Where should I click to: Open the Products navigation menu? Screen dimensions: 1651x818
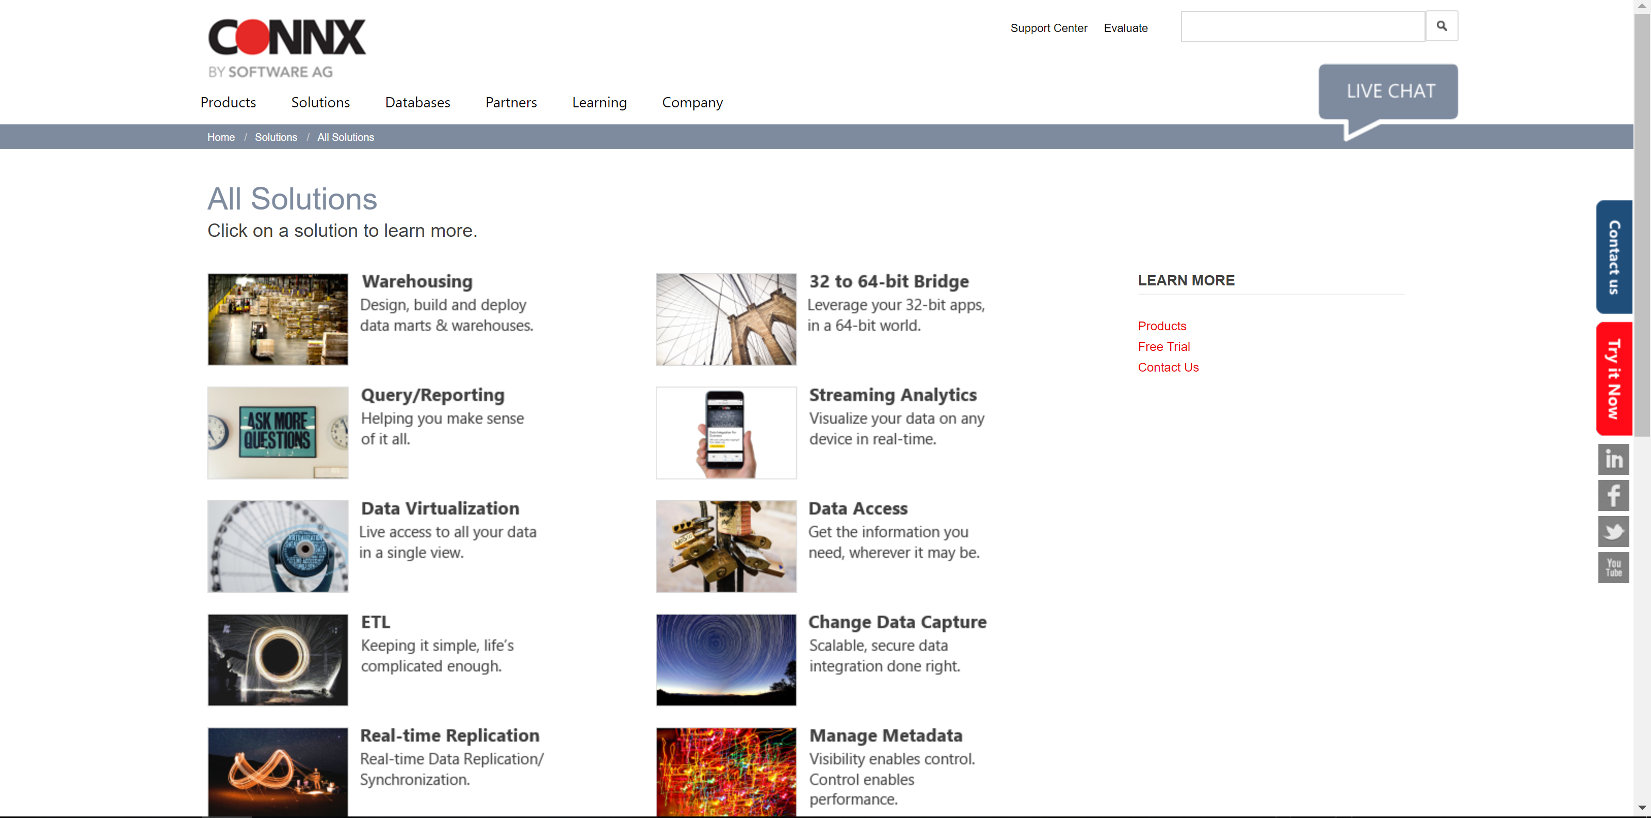point(228,103)
